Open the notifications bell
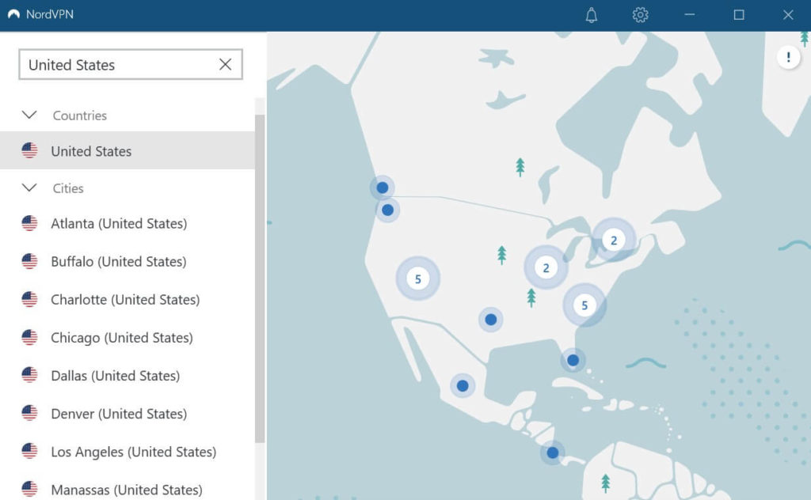The height and width of the screenshot is (500, 811). 591,15
